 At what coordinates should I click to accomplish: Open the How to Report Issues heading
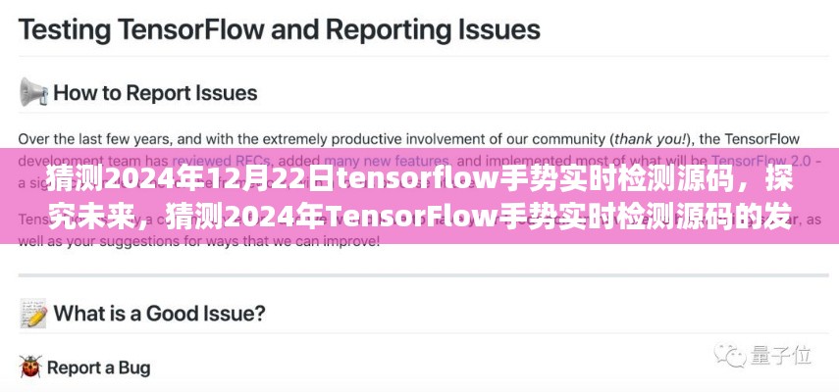(x=154, y=94)
